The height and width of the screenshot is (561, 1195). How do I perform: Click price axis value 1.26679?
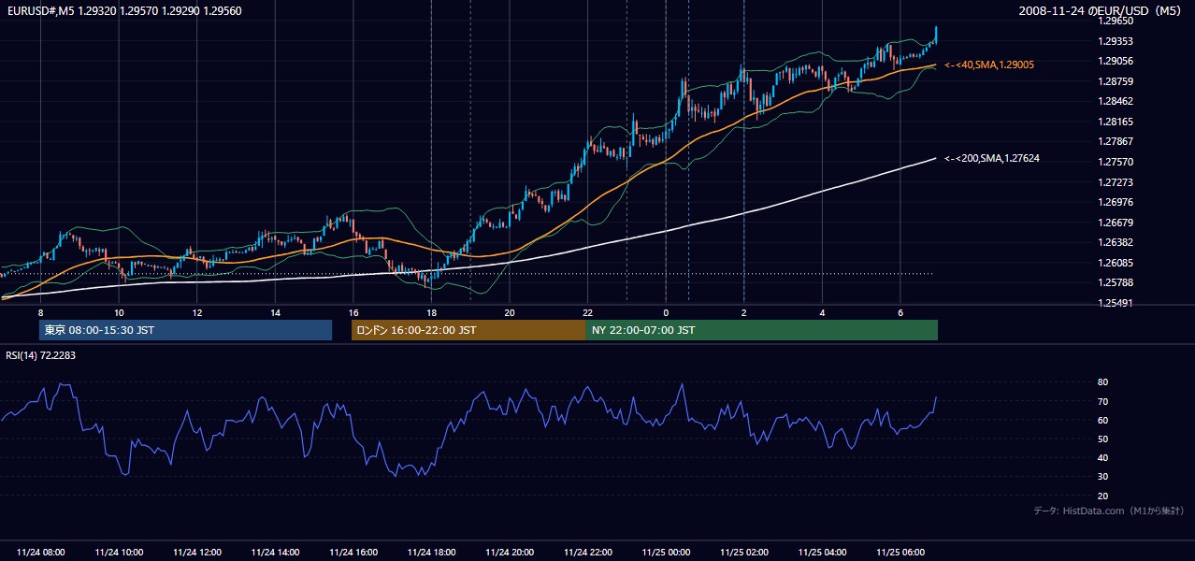[x=1116, y=223]
